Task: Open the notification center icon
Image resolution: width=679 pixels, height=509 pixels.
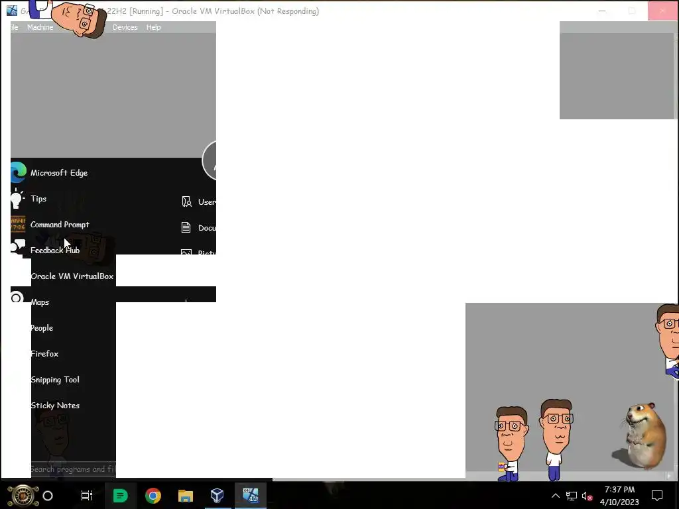Action: click(x=657, y=496)
